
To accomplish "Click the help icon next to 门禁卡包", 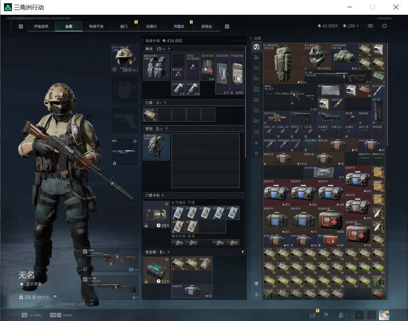I will [x=163, y=195].
